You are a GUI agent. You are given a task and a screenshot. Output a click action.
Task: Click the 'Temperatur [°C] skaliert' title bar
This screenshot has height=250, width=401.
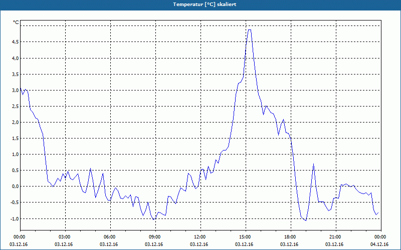pyautogui.click(x=200, y=4)
